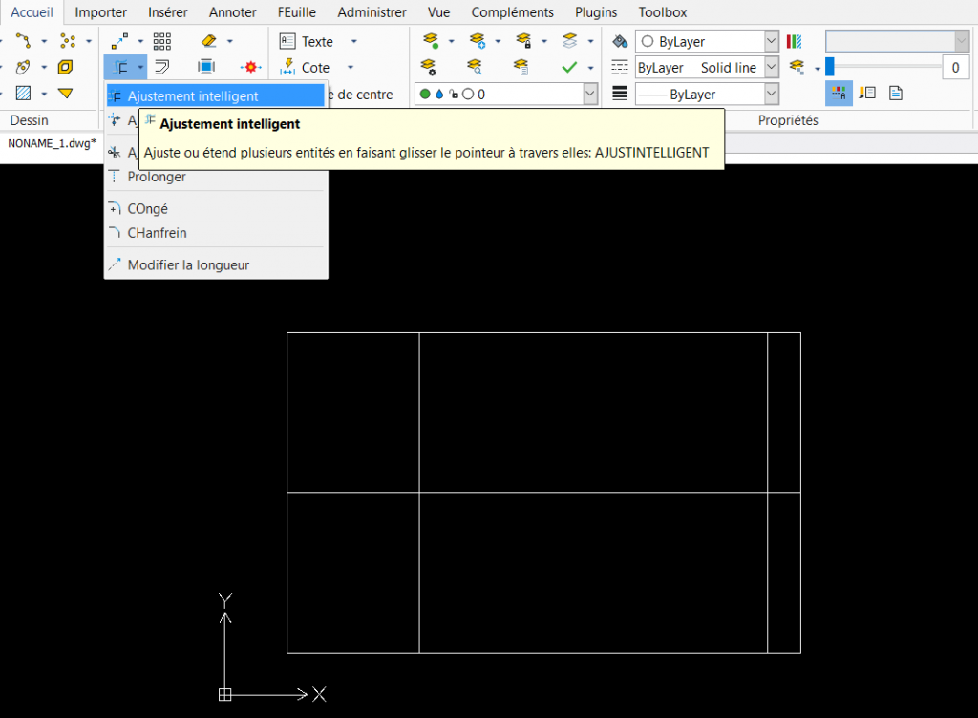Click the document sheet icon in Propriétés
The image size is (978, 718).
click(x=896, y=94)
